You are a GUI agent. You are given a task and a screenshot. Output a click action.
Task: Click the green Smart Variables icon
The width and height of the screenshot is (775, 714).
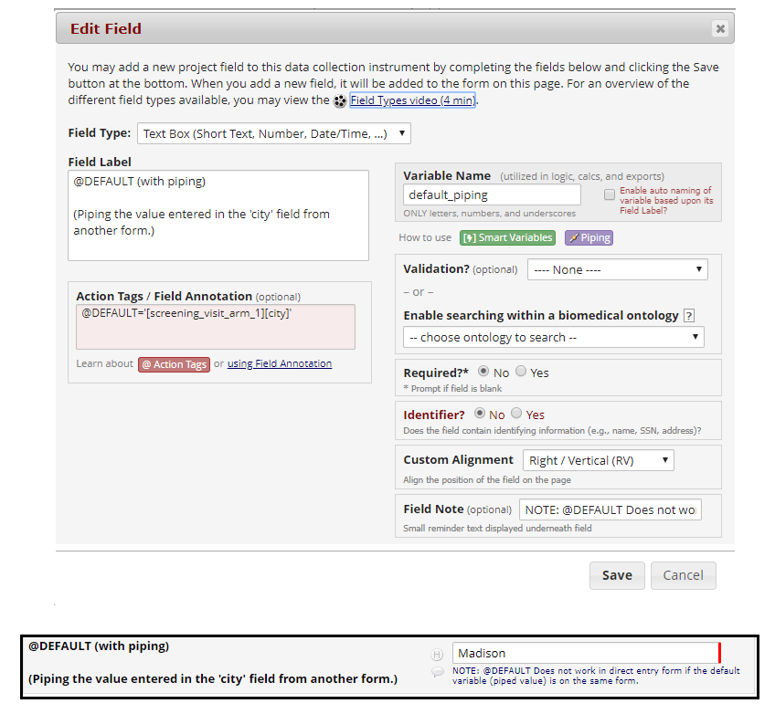click(x=507, y=237)
